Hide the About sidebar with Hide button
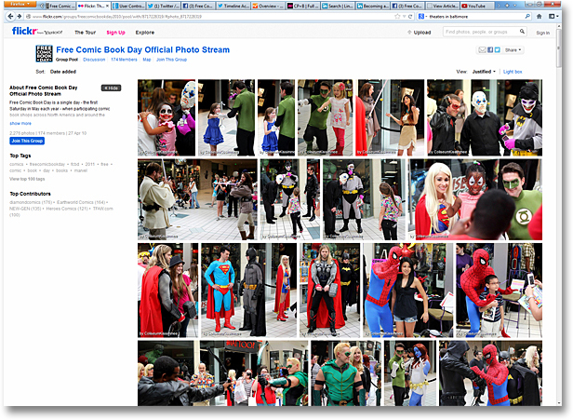This screenshot has height=420, width=573. [111, 88]
